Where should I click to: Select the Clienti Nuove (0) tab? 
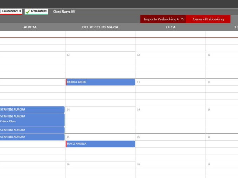tap(64, 12)
